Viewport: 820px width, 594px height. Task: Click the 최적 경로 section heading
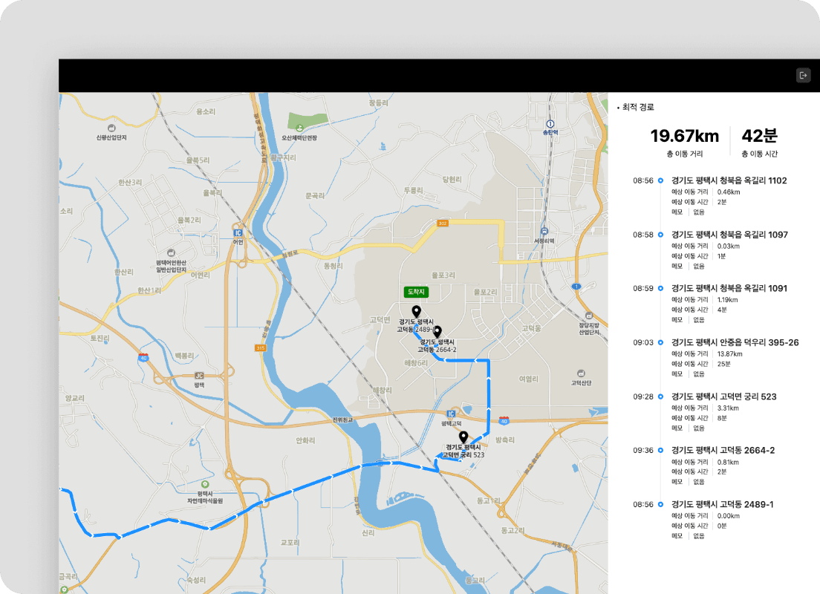click(x=638, y=107)
